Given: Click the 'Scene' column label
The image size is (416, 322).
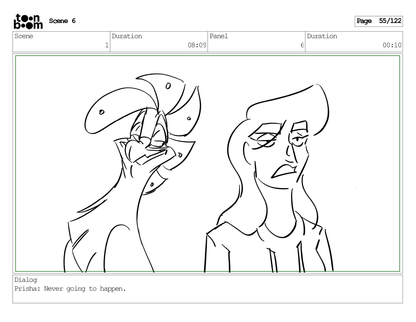Looking at the screenshot, I should [24, 36].
